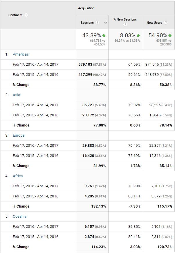Image resolution: width=175 pixels, height=253 pixels.
Task: Open the Oceania continent link
Action: pos(19,216)
